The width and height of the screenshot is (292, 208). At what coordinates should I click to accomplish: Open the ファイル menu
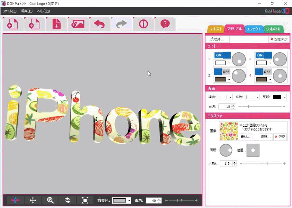[9, 11]
